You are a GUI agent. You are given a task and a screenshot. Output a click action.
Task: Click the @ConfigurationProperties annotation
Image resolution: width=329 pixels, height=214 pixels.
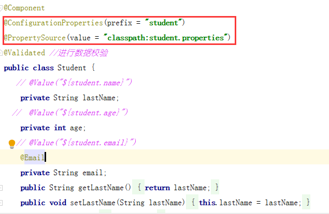tap(53, 23)
